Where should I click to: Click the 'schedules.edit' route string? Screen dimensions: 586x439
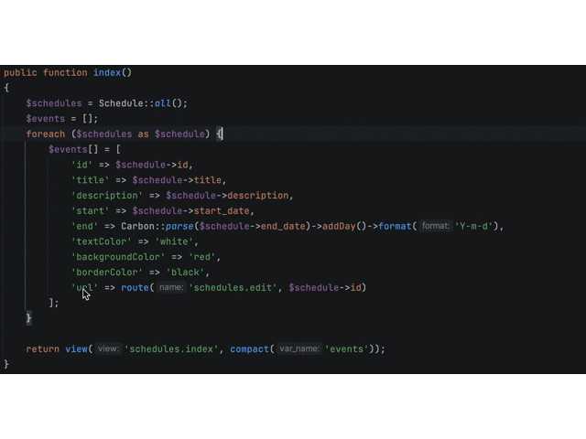[233, 287]
